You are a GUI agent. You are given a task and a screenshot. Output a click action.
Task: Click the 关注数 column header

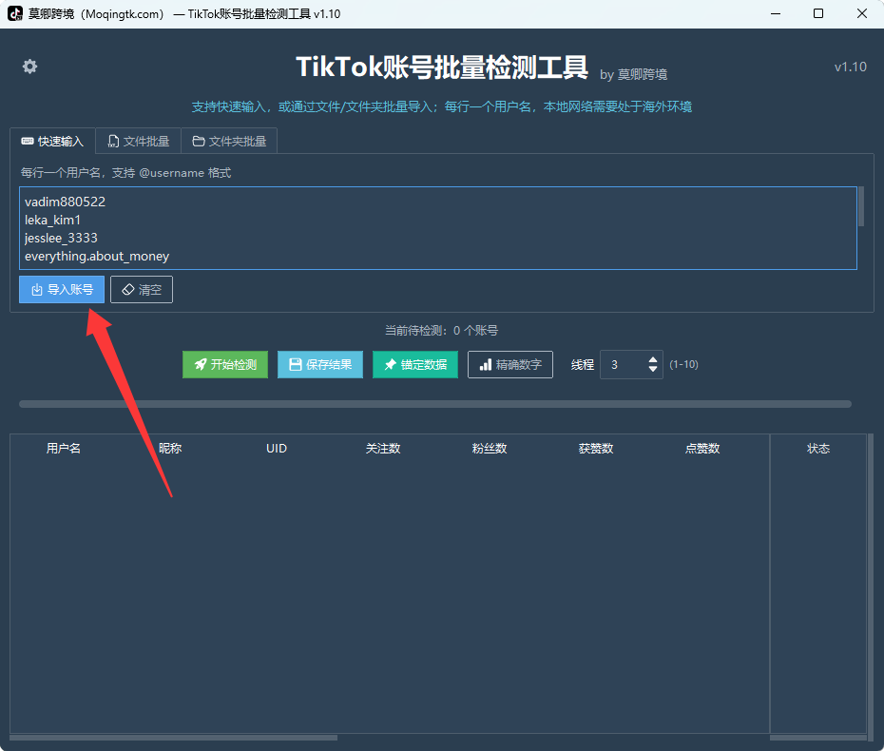point(383,449)
